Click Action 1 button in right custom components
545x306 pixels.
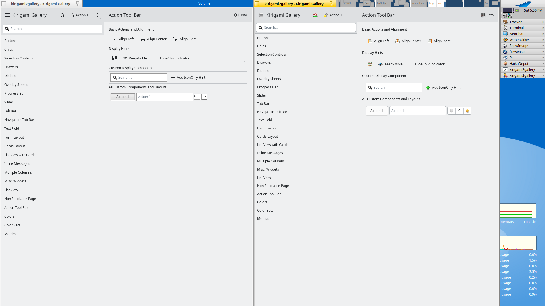377,111
